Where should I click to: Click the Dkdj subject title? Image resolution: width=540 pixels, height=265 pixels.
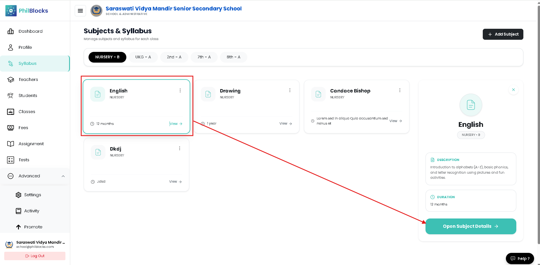pyautogui.click(x=116, y=149)
